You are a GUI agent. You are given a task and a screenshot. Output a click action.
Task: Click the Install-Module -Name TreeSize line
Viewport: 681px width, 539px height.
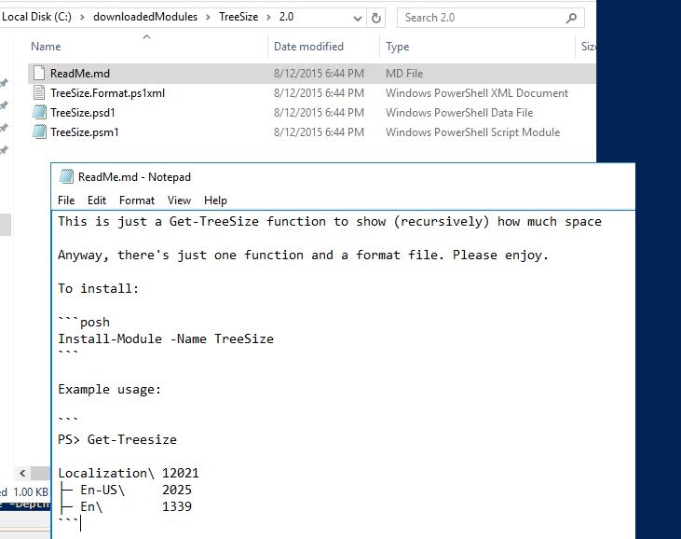(166, 339)
